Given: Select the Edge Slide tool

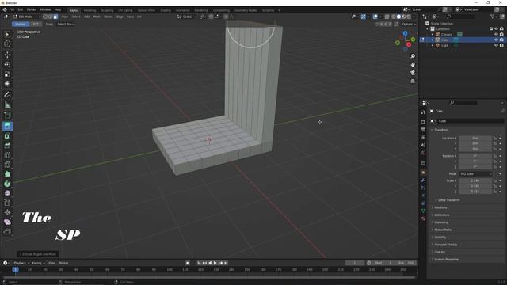Looking at the screenshot, I should (7, 203).
